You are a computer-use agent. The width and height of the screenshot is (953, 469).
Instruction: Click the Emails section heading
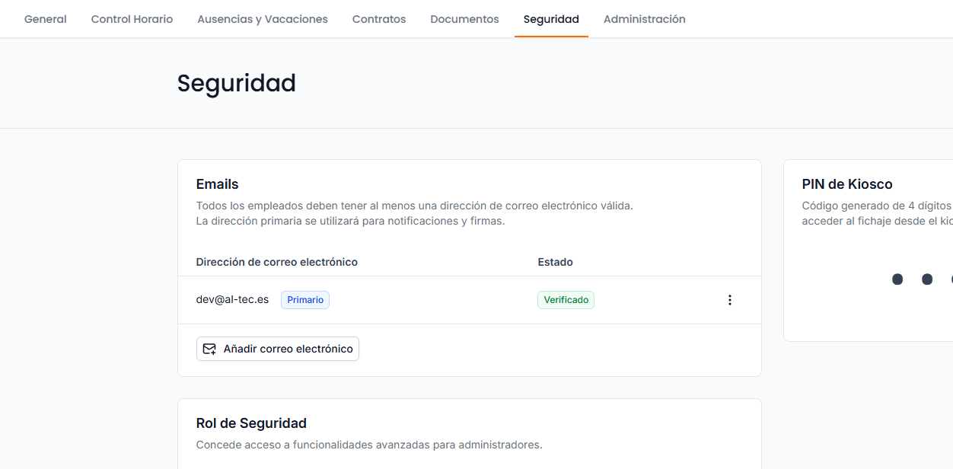(217, 184)
